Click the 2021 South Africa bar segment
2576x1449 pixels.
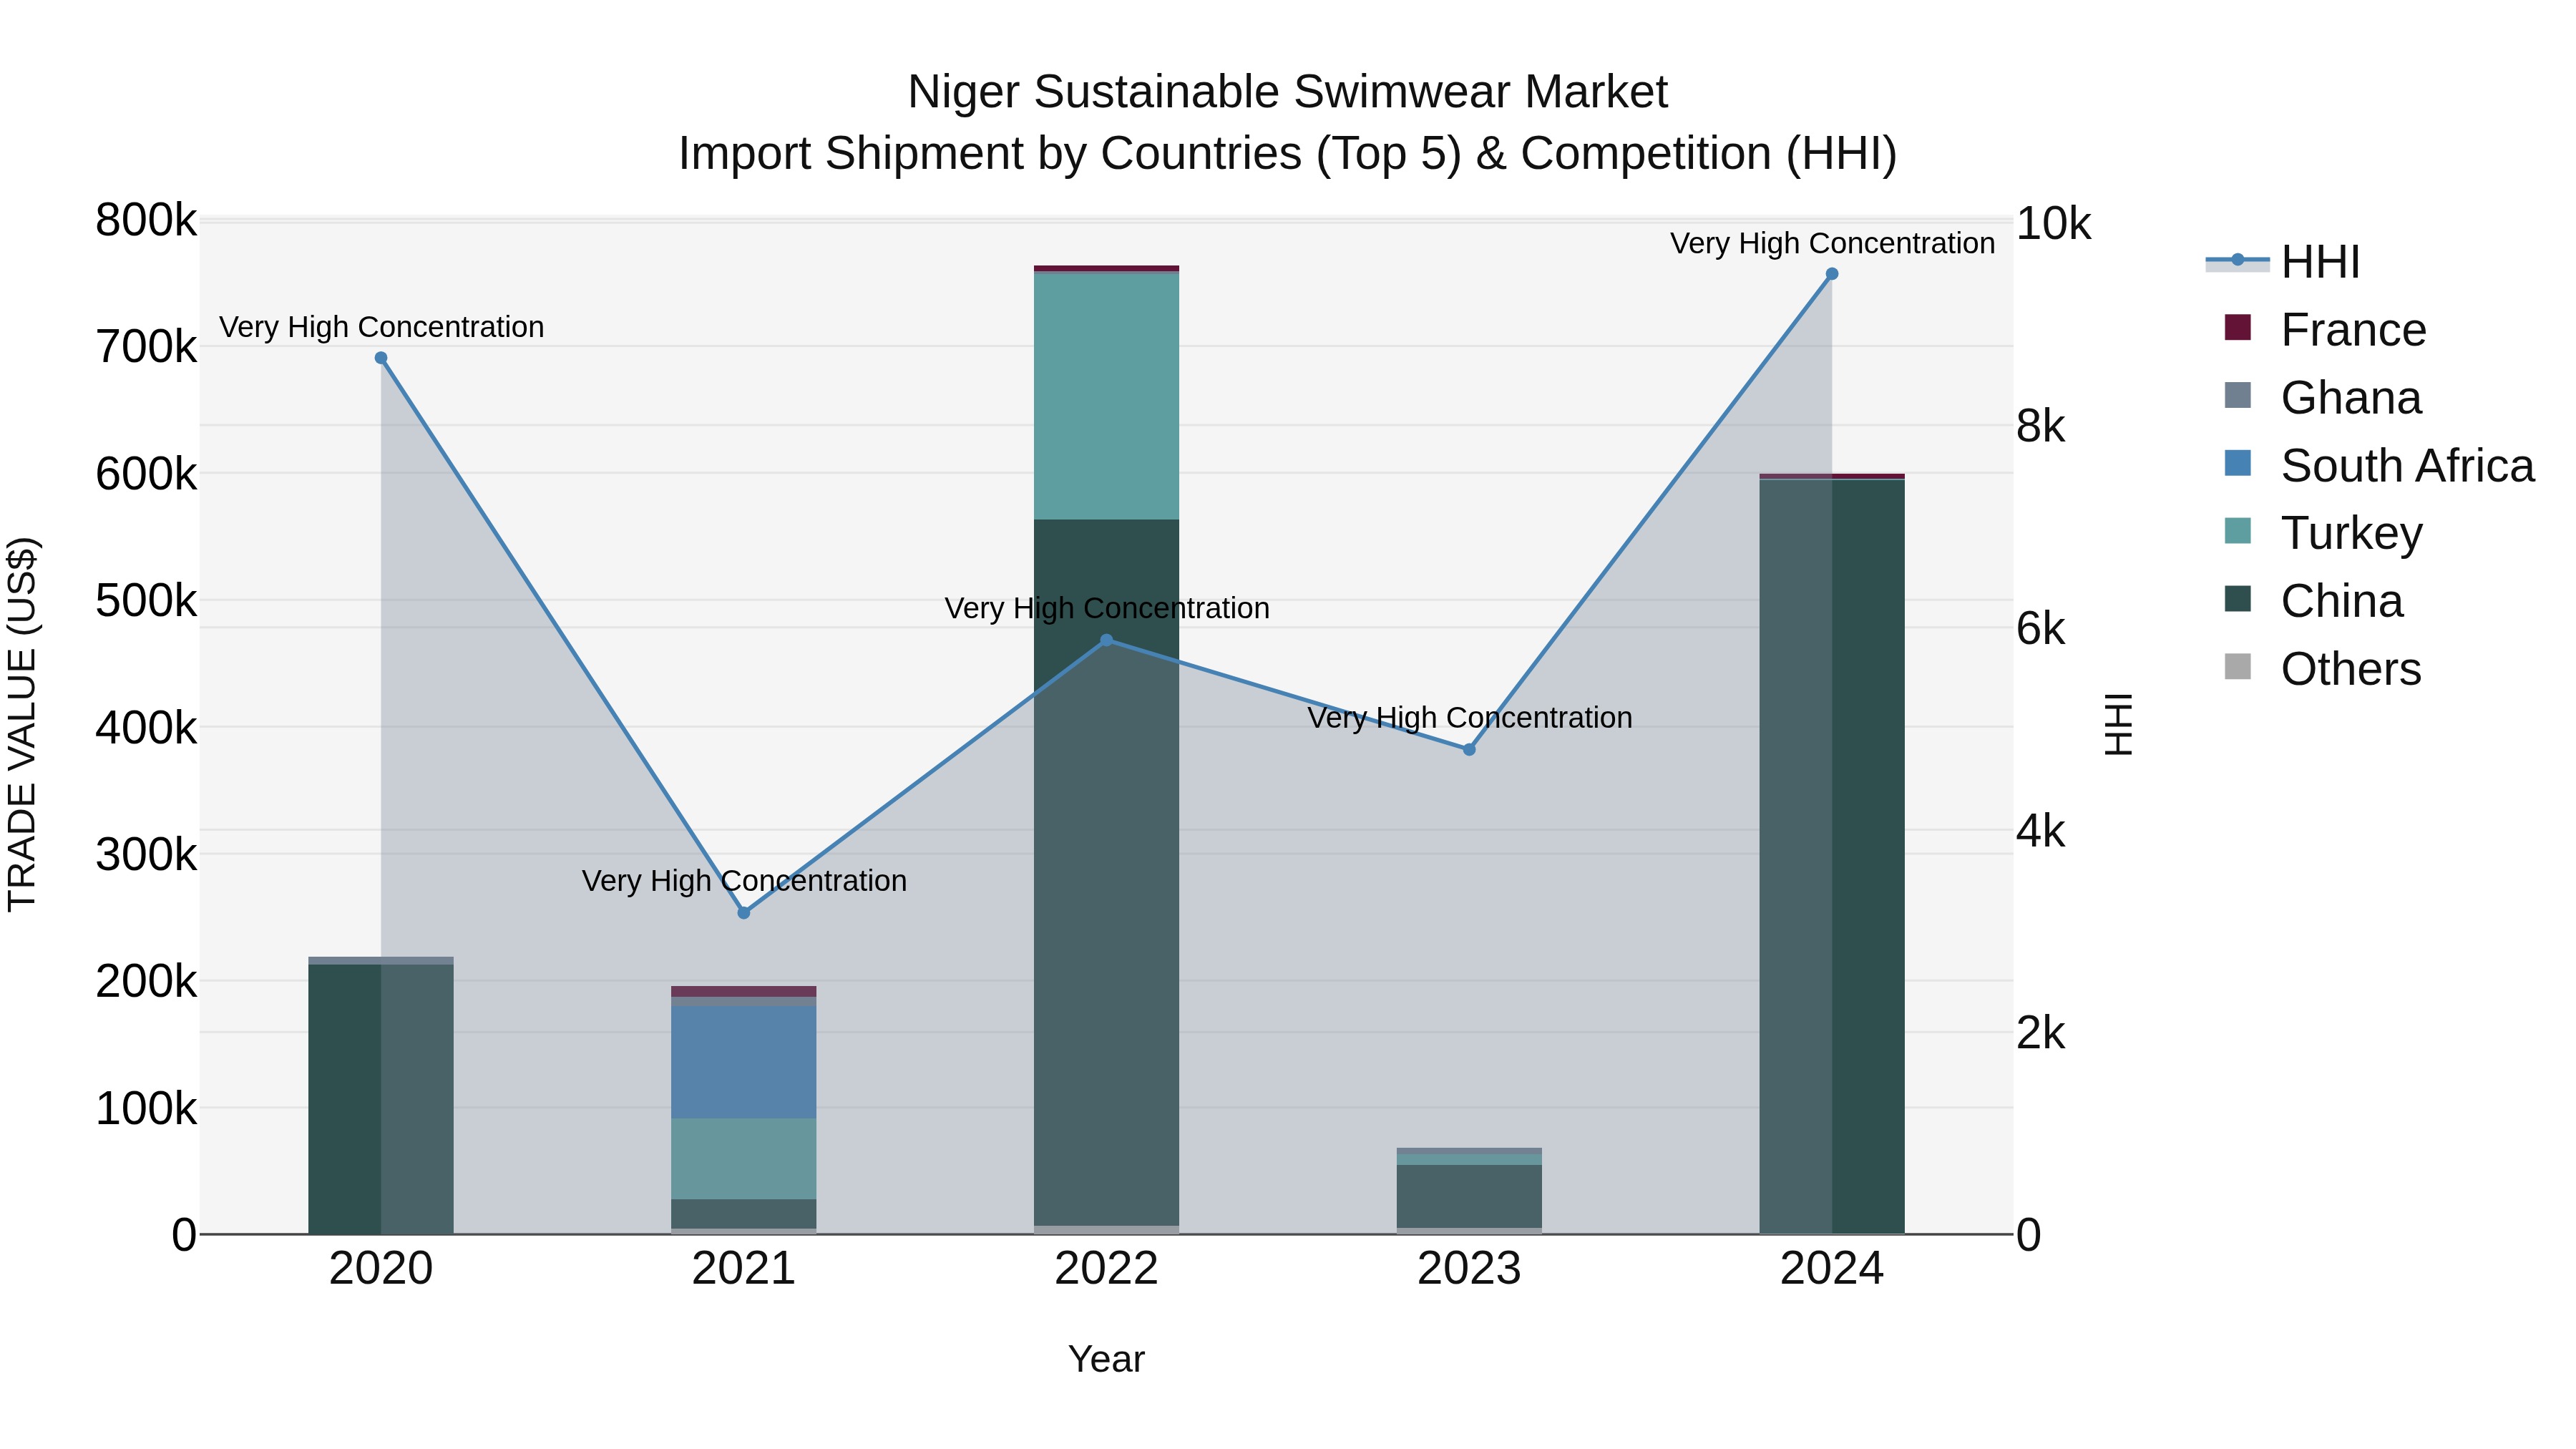click(x=744, y=1063)
